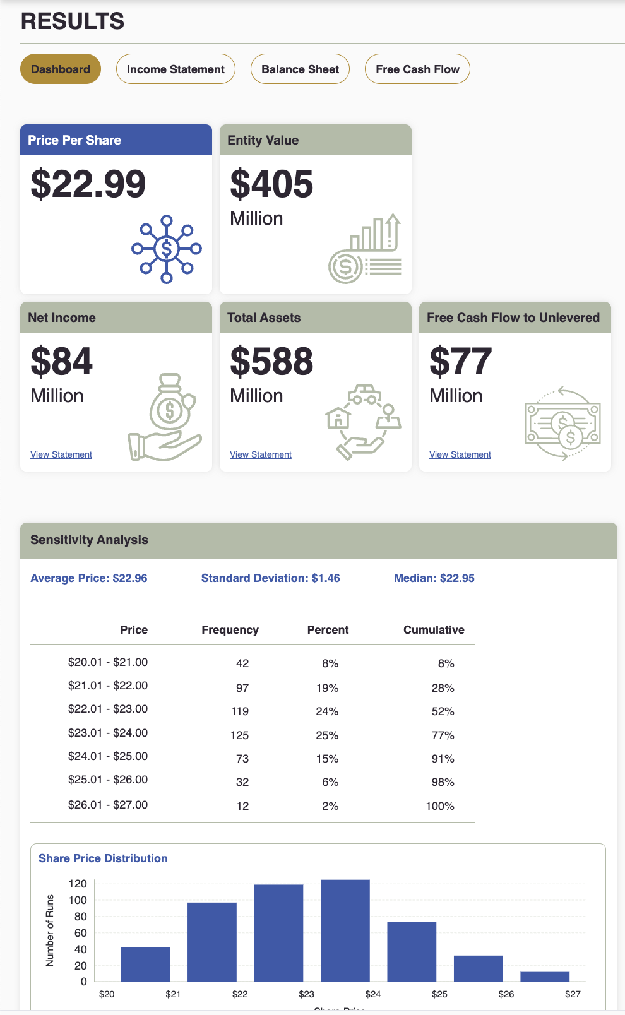625x1015 pixels.
Task: Click the coin and bar chart Entity Value icon
Action: (x=365, y=249)
